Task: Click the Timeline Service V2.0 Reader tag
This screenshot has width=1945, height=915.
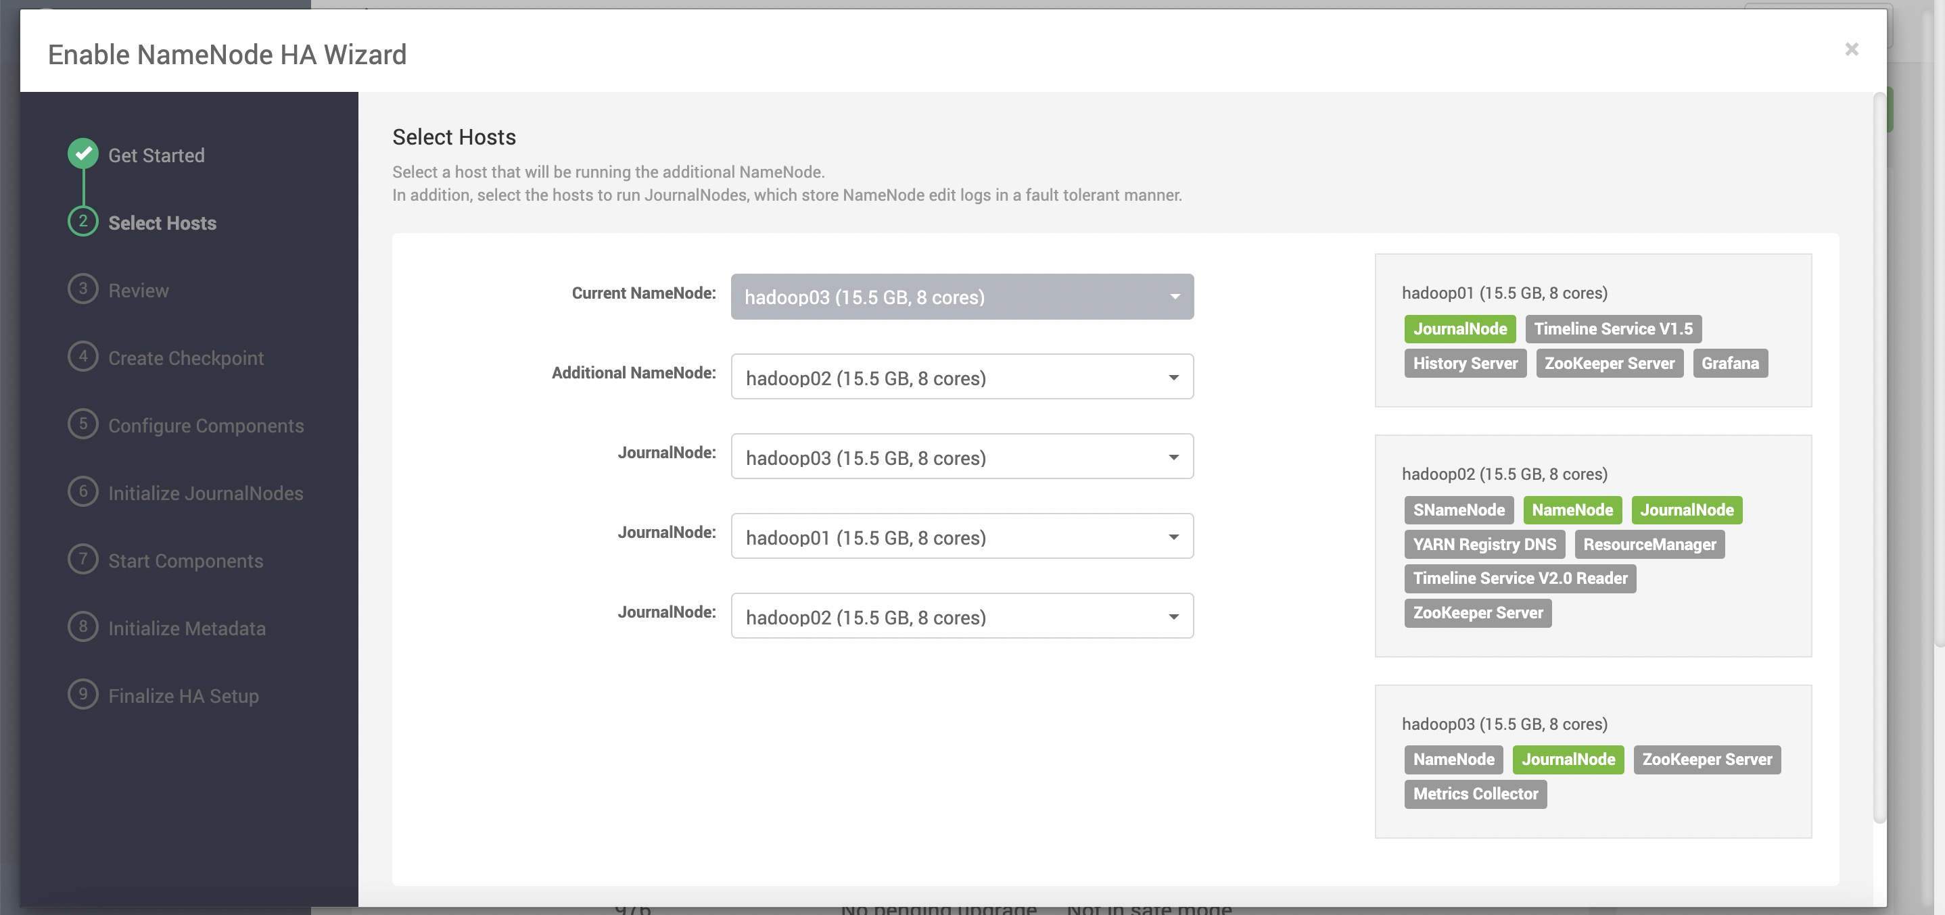Action: coord(1520,578)
